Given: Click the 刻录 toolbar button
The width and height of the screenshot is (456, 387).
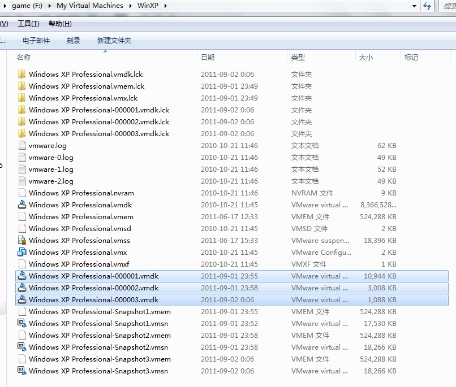Looking at the screenshot, I should click(74, 40).
